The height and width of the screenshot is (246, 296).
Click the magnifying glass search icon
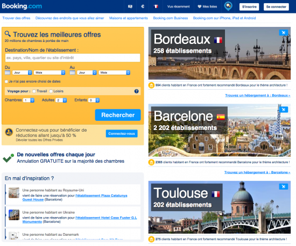point(8,34)
